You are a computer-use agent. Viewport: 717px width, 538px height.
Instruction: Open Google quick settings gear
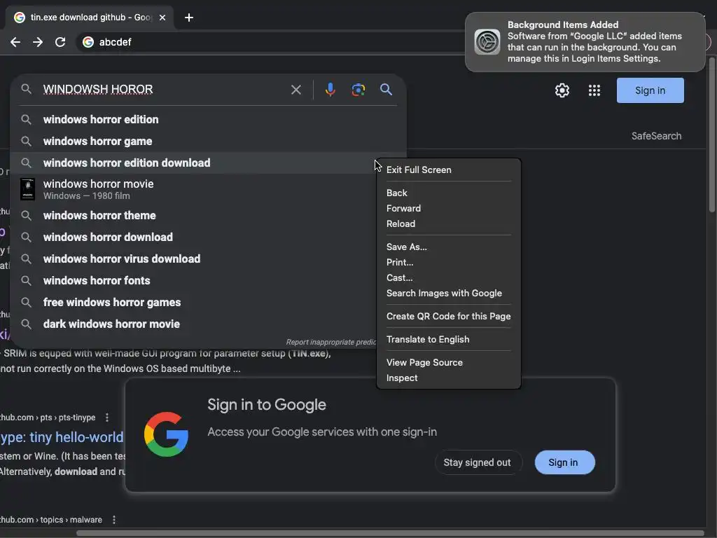tap(562, 90)
